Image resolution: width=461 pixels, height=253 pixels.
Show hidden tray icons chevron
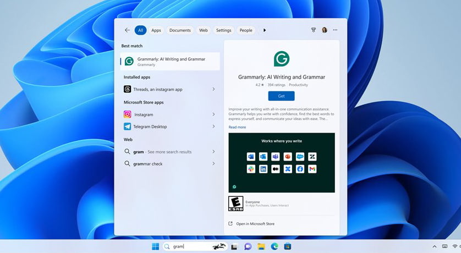coord(435,246)
